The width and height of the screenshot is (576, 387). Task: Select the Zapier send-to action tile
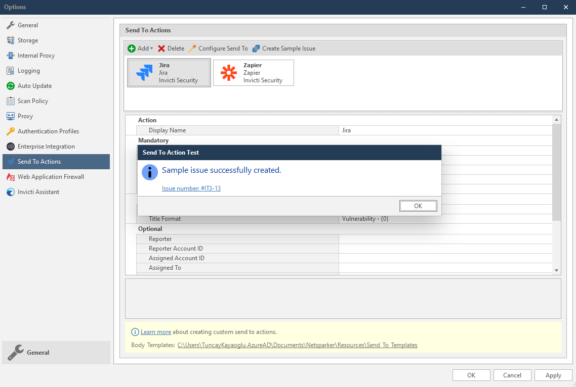(x=253, y=72)
